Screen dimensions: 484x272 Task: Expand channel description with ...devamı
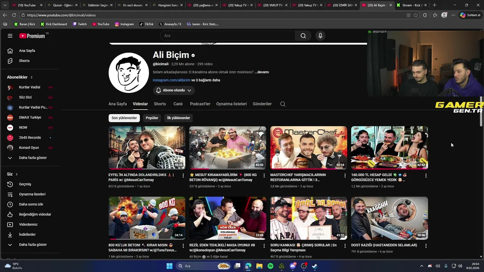pyautogui.click(x=262, y=72)
